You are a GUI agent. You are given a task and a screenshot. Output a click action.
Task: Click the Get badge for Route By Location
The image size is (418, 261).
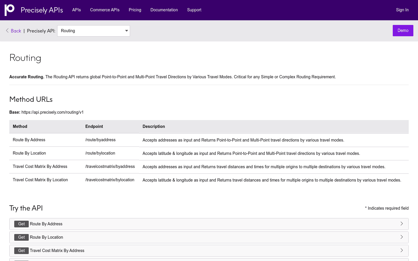pyautogui.click(x=21, y=237)
